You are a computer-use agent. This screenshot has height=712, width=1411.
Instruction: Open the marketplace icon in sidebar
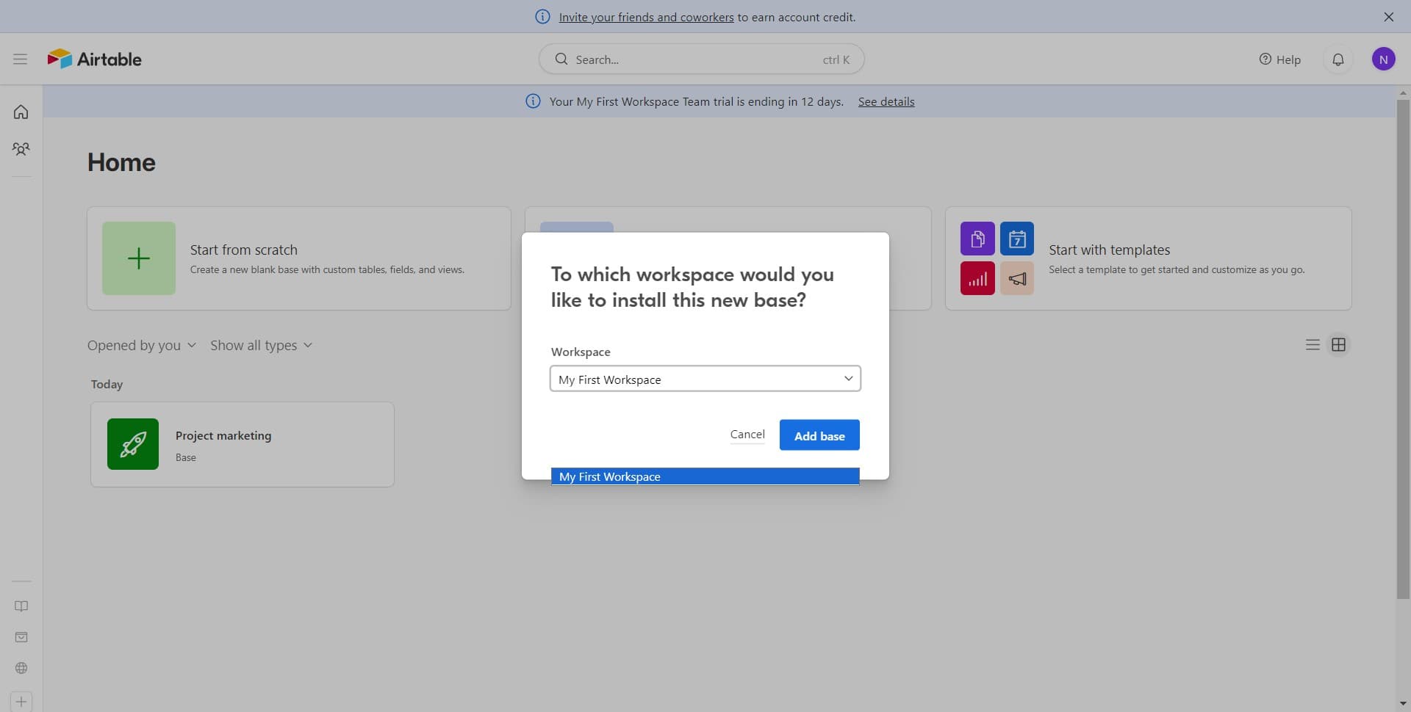tap(21, 637)
